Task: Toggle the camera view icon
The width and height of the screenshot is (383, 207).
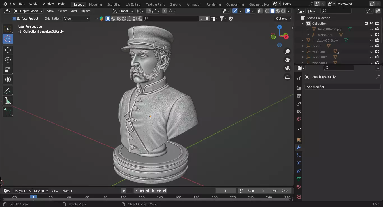Action: tap(287, 68)
